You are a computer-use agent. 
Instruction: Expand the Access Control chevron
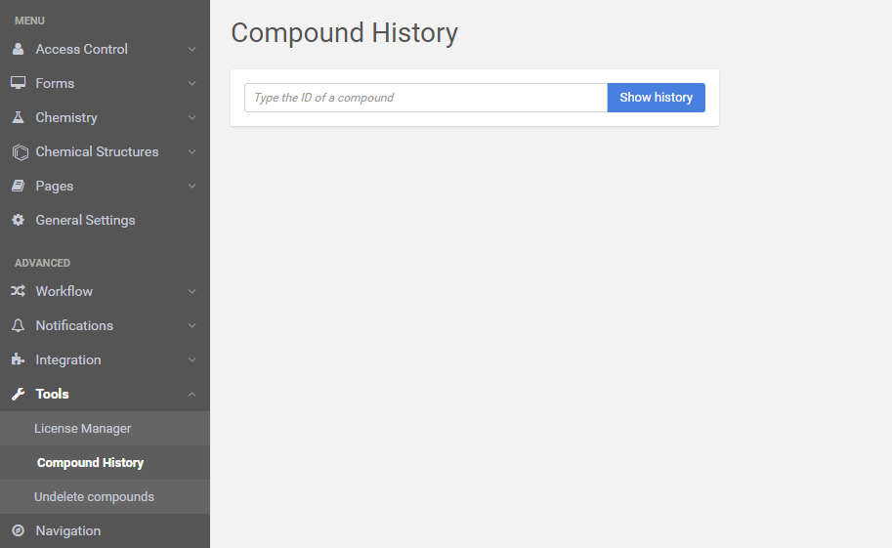click(191, 49)
